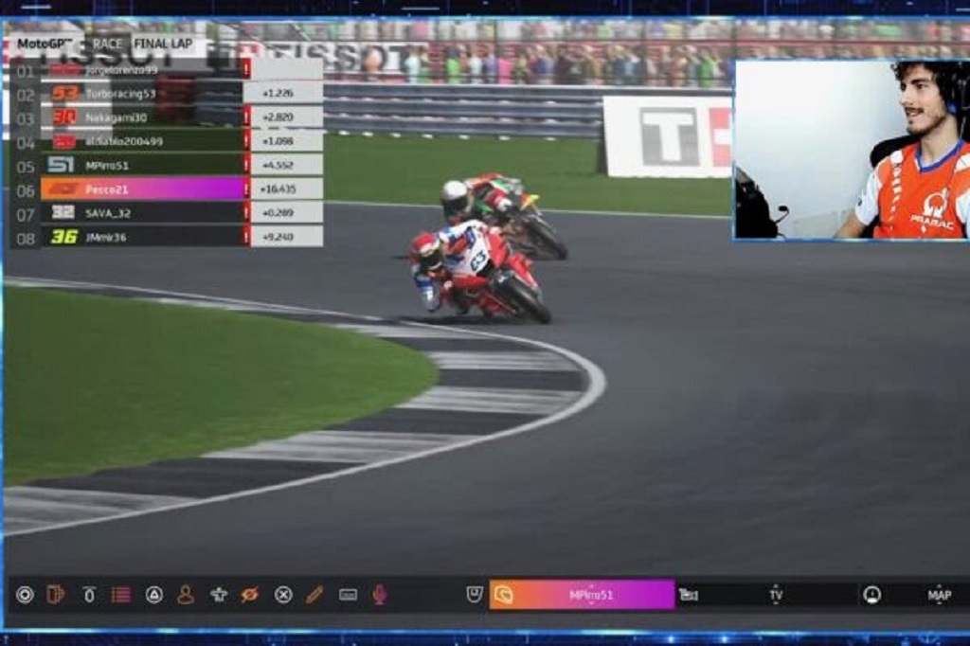This screenshot has width=970, height=646.
Task: Click the webcam picture-in-picture of the rider
Action: click(852, 149)
